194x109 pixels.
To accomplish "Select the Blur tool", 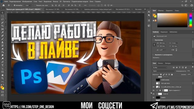I will 2,55.
